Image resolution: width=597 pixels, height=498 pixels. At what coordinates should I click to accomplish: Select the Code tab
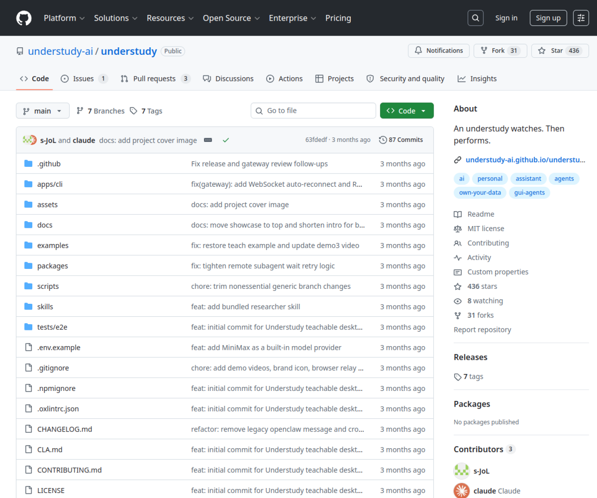[34, 78]
